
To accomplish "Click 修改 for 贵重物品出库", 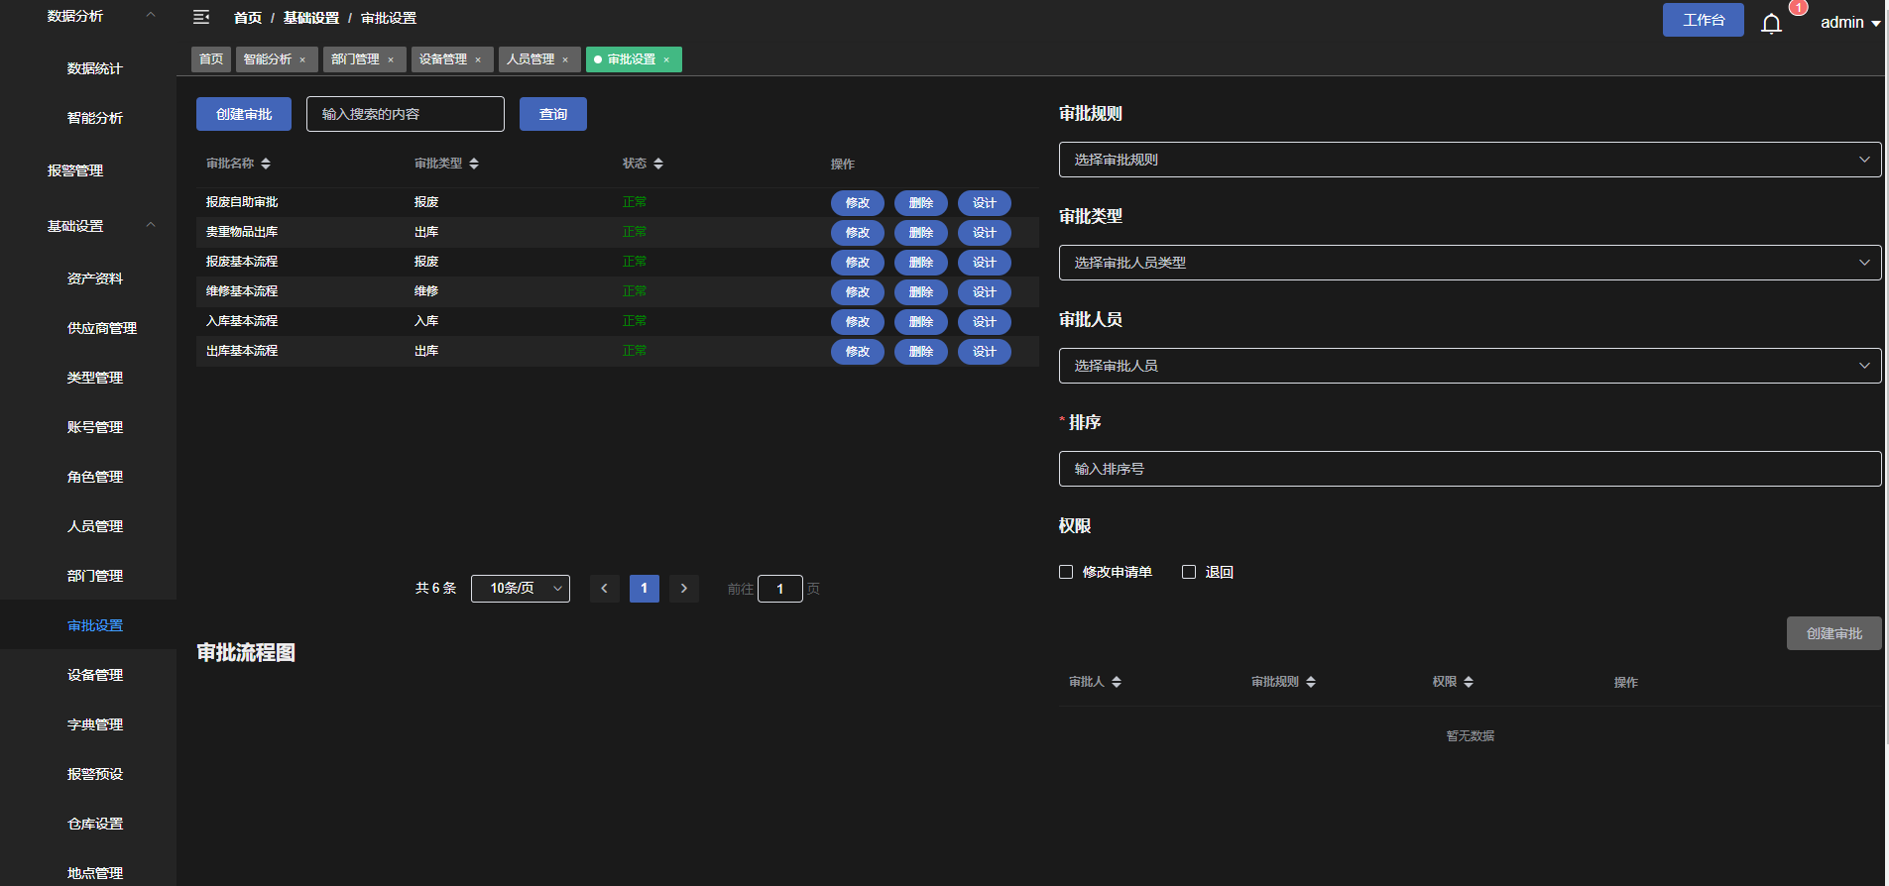I will click(858, 233).
